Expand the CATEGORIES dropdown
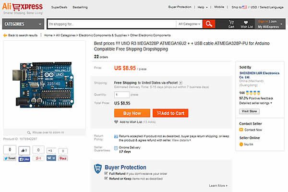This screenshot has width=288, height=192. click(x=23, y=24)
